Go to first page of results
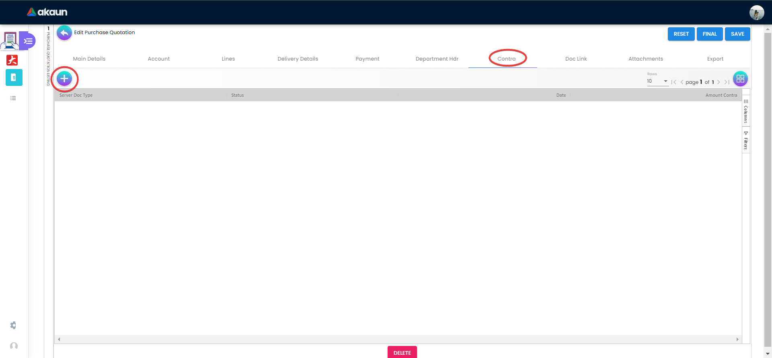772x358 pixels. [x=674, y=82]
